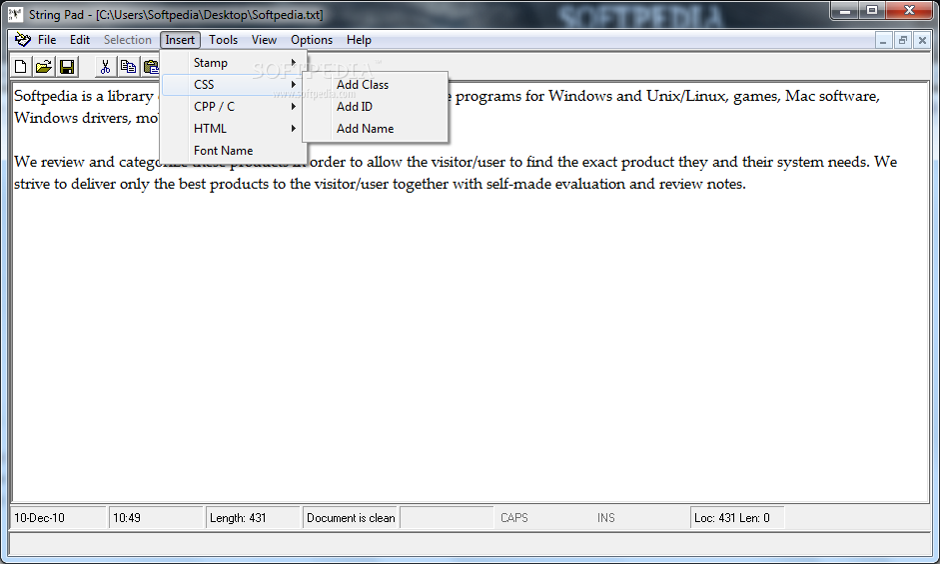940x564 pixels.
Task: Click the date field 10-Dec-10 in status bar
Action: coord(58,518)
